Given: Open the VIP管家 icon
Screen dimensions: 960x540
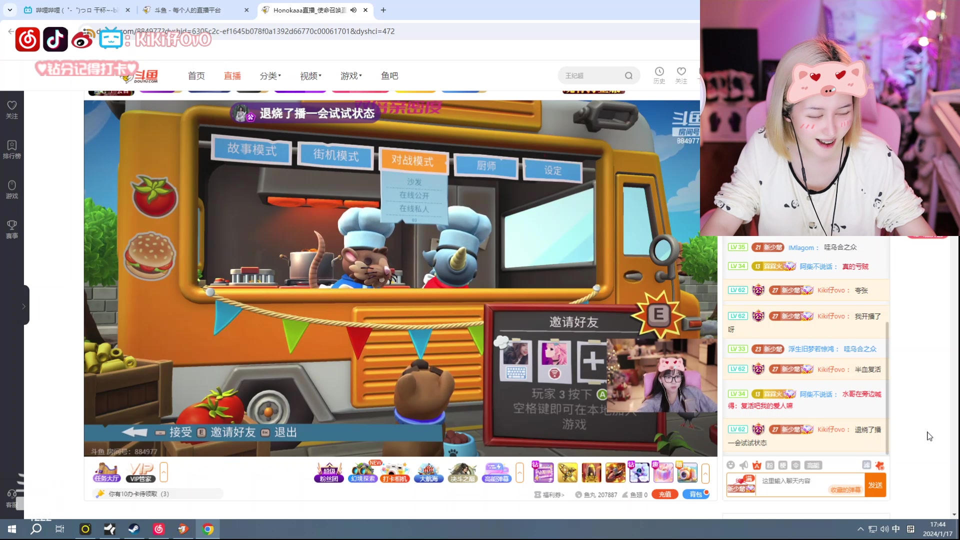Looking at the screenshot, I should click(x=140, y=472).
